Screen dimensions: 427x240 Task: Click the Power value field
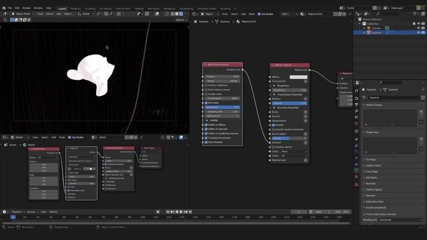pyautogui.click(x=222, y=81)
